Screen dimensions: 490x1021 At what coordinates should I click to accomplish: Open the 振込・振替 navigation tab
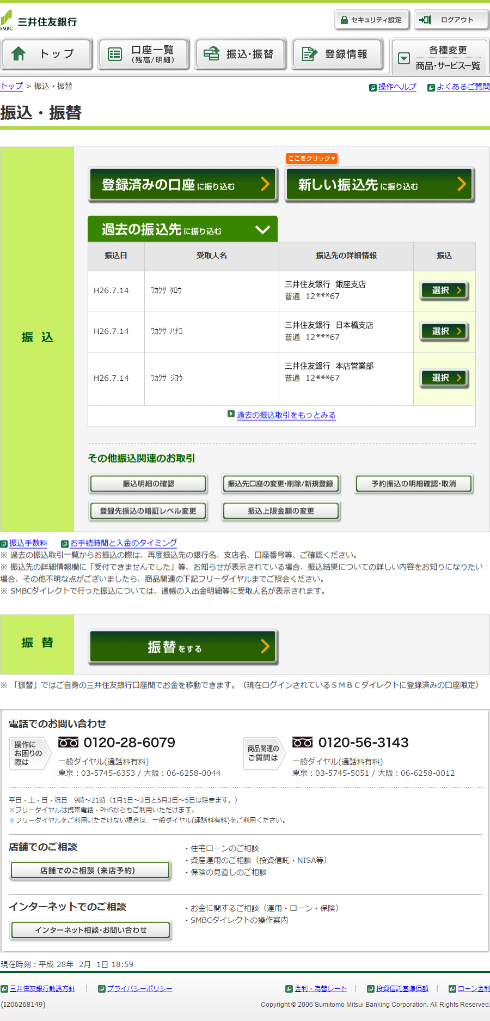241,53
